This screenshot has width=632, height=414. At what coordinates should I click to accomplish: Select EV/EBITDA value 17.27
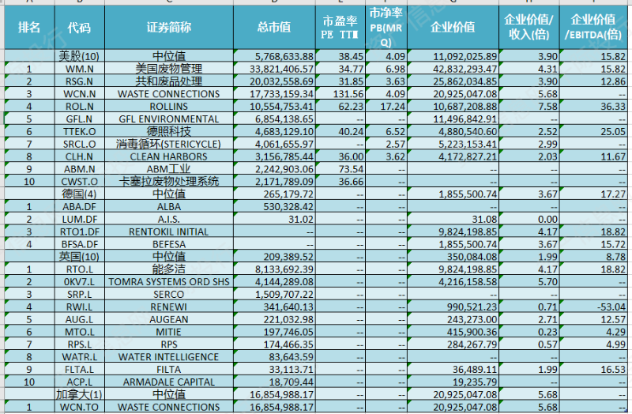(x=593, y=194)
